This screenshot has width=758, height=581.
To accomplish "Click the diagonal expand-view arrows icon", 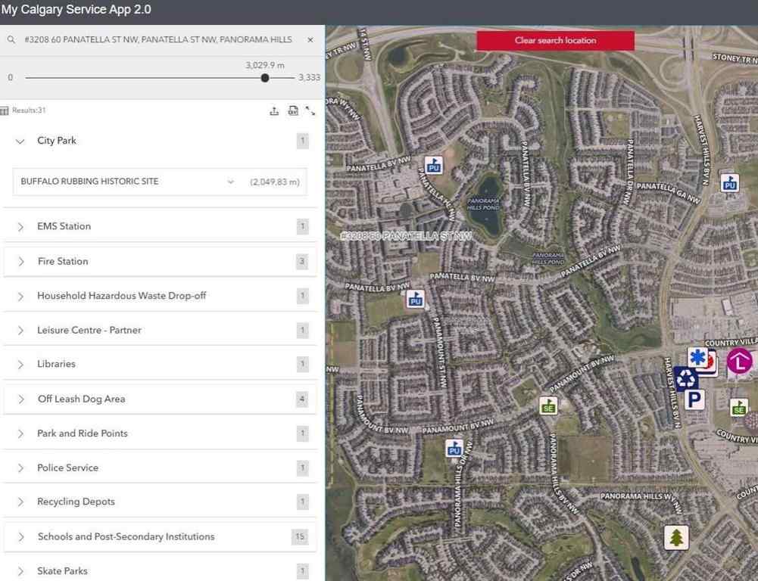I will 310,110.
